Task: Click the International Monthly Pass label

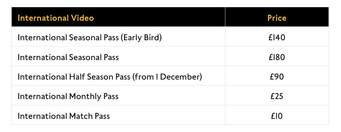Action: (x=68, y=96)
